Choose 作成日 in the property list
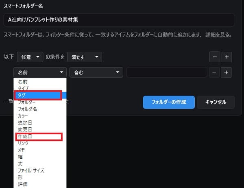 coord(37,136)
